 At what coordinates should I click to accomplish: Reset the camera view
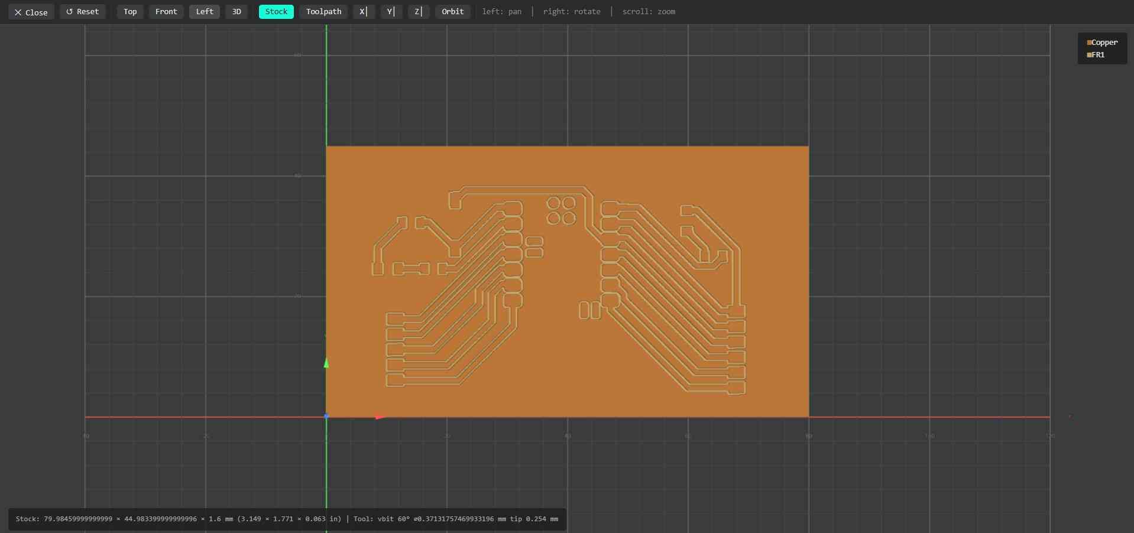83,12
